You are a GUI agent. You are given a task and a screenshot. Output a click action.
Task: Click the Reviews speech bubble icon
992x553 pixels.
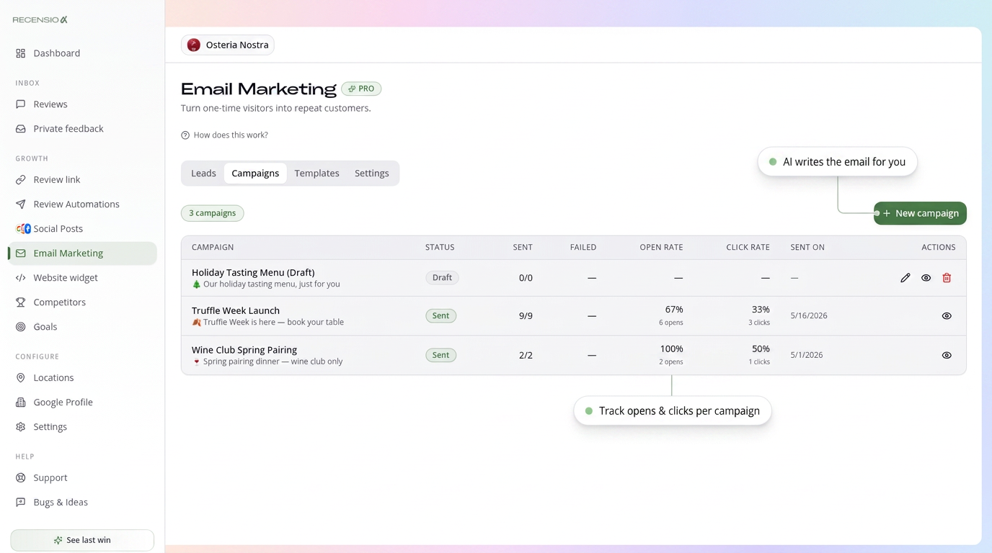[21, 104]
